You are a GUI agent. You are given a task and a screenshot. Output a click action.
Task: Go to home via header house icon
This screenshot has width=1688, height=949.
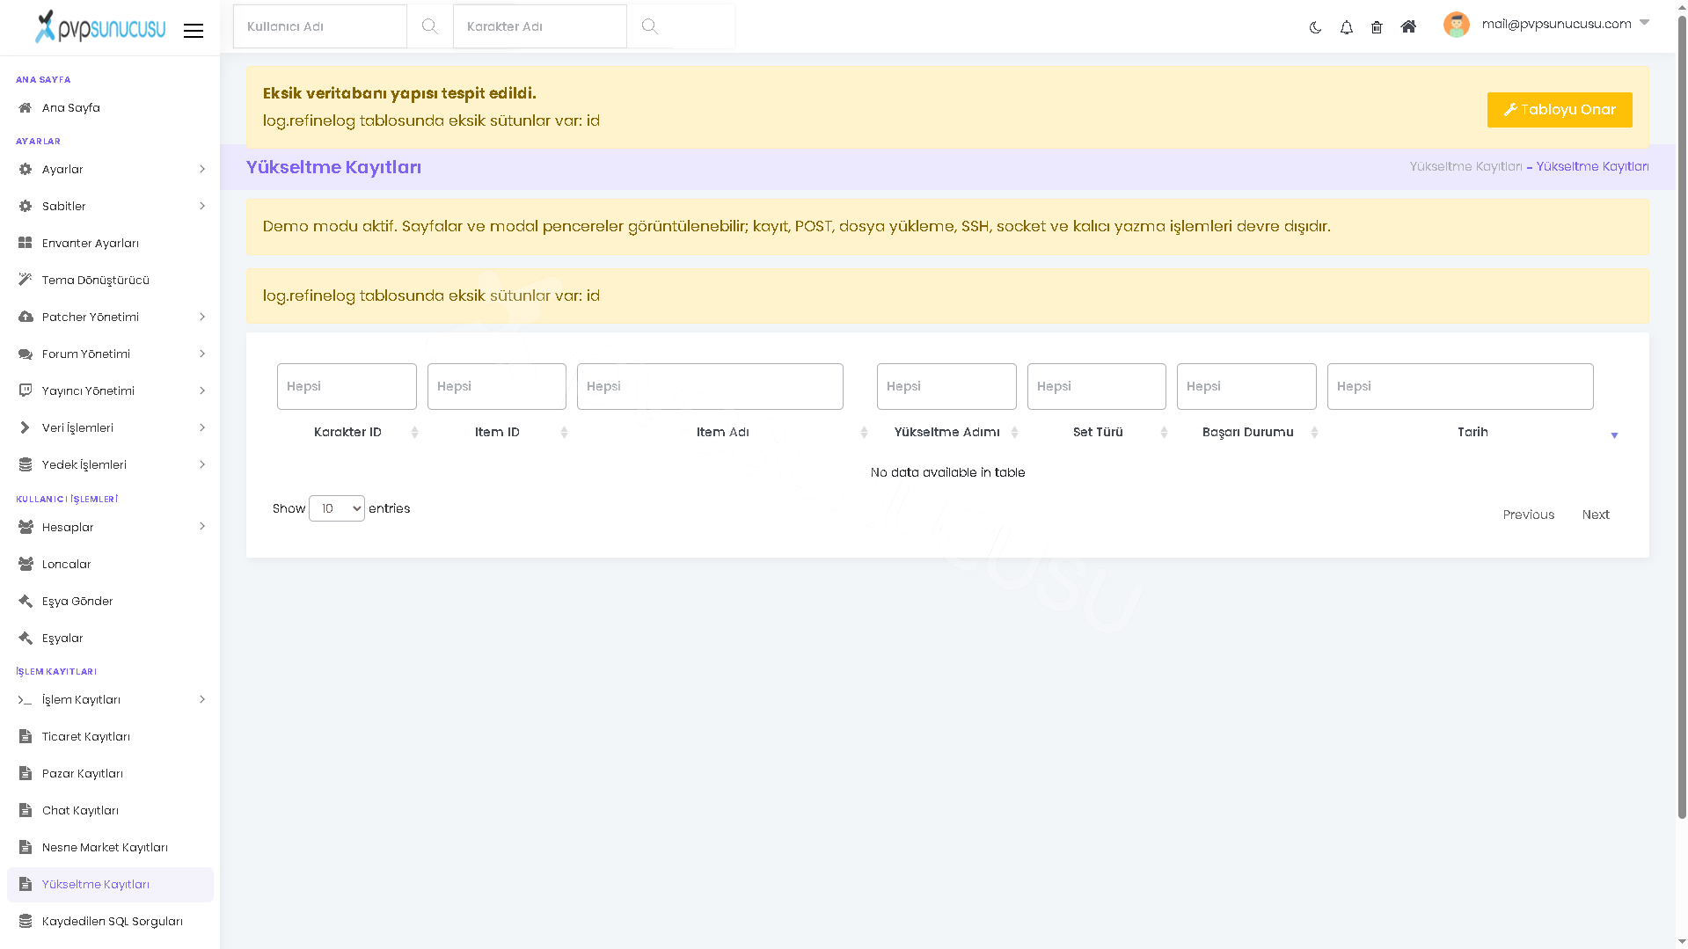pos(1408,26)
